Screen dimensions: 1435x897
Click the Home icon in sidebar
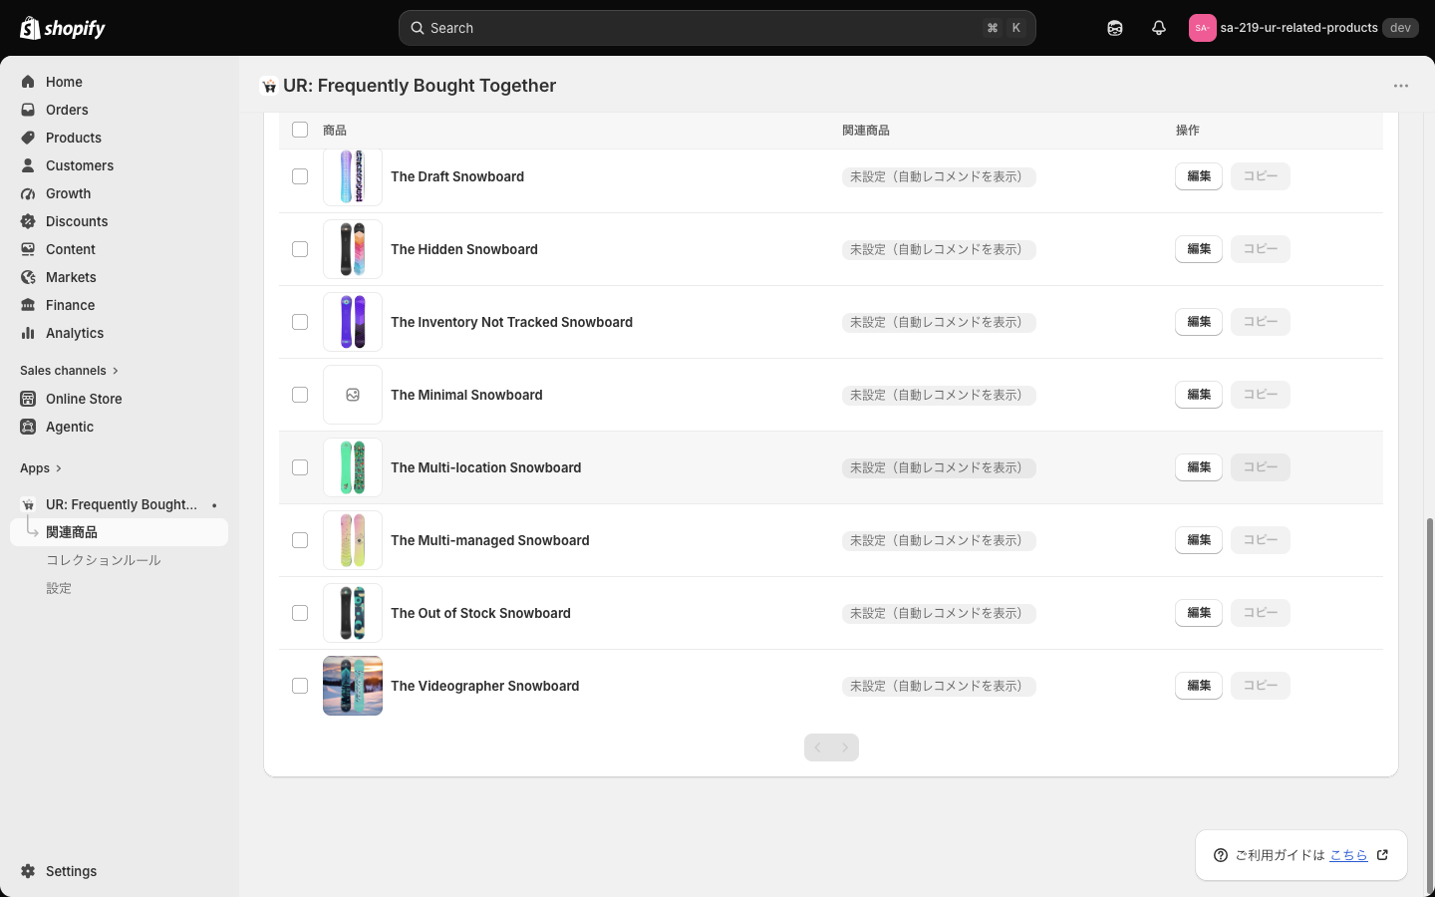[28, 82]
